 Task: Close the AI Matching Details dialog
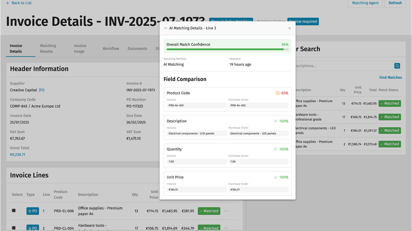point(289,28)
